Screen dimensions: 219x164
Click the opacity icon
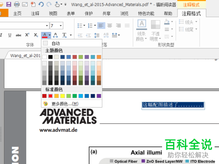pyautogui.click(x=155, y=24)
